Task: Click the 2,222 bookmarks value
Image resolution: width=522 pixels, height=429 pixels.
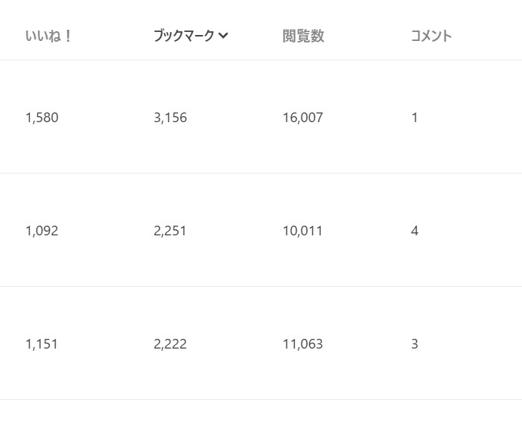Action: (171, 344)
